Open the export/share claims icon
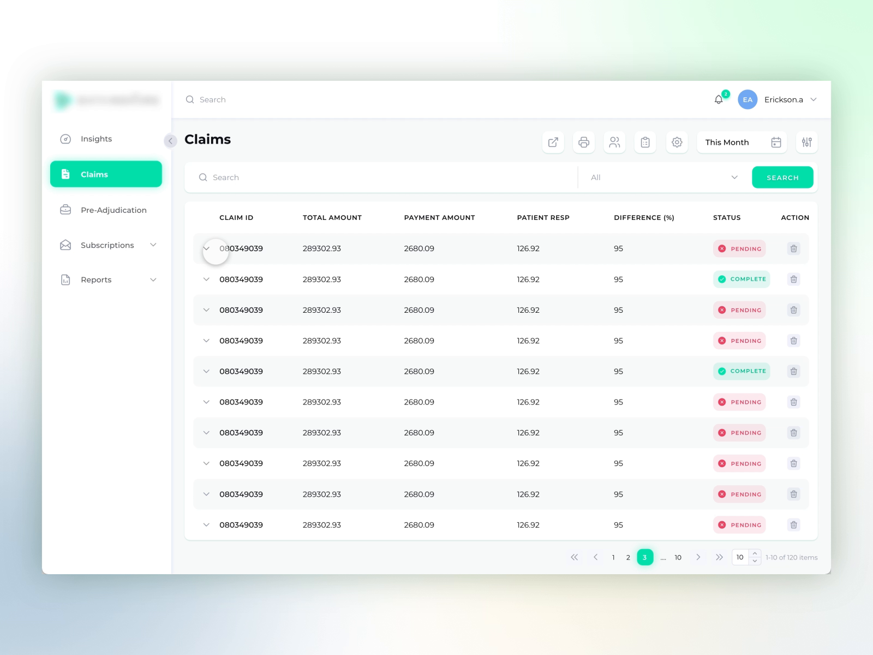Image resolution: width=873 pixels, height=655 pixels. click(553, 142)
